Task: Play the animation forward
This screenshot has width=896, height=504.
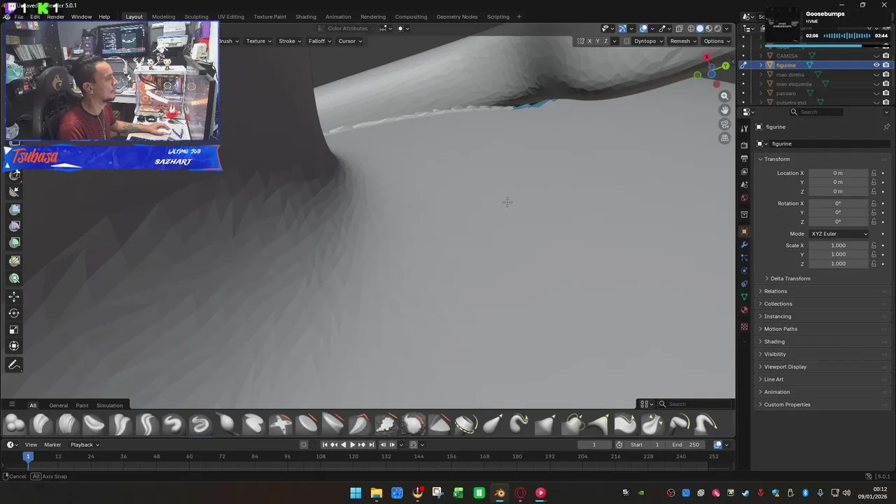Action: tap(352, 444)
